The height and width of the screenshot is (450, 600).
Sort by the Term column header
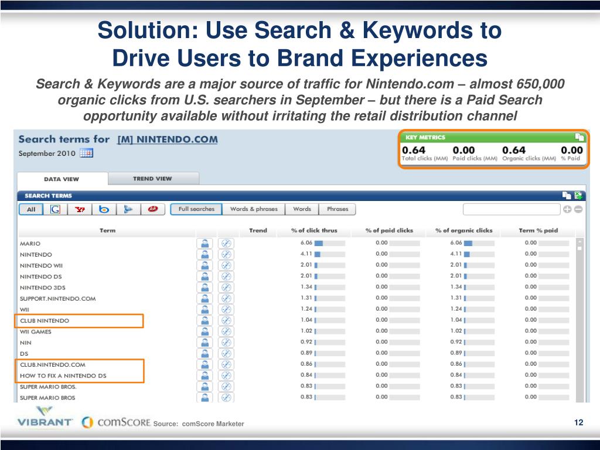coord(107,230)
